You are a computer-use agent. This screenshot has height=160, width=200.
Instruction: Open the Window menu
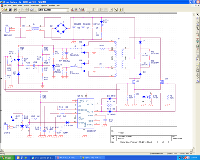[x=52, y=5]
